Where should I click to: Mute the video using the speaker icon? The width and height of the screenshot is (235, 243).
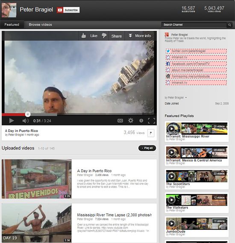(x=26, y=121)
